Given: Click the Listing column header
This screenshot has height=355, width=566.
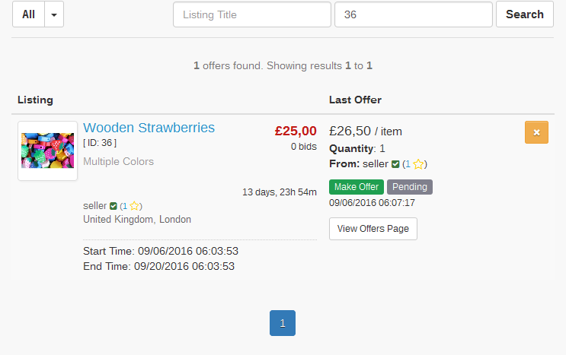Looking at the screenshot, I should (x=35, y=100).
